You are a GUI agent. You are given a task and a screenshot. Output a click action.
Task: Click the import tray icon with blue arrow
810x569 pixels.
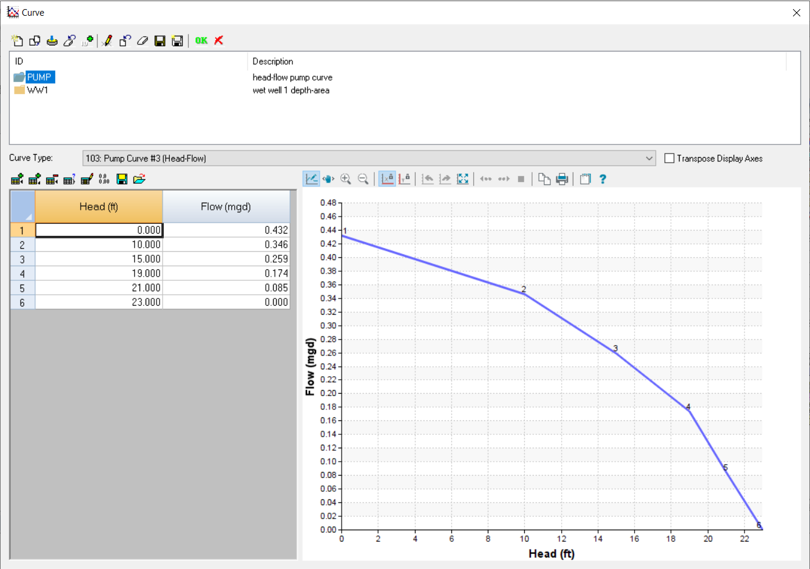point(52,41)
